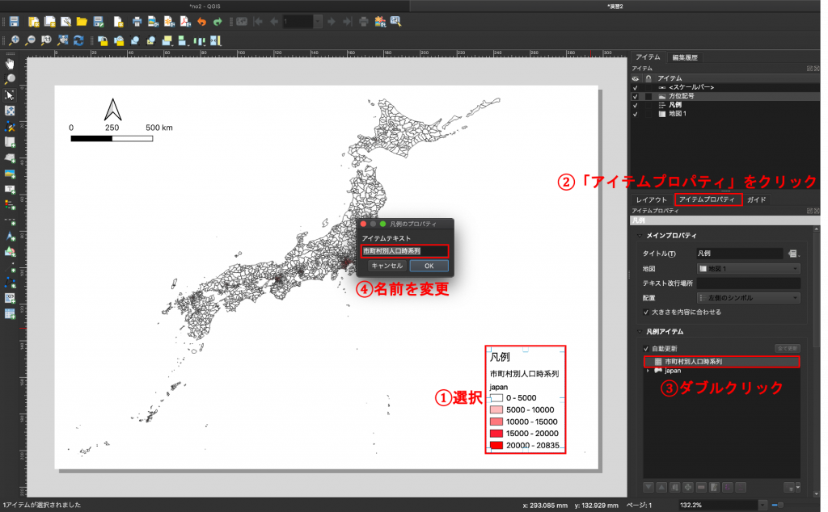Open title data-defined override menu
Viewport: 828px width, 512px height.
[x=792, y=254]
